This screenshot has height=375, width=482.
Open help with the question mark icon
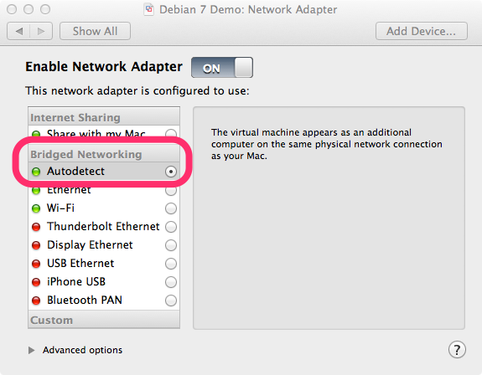(457, 350)
